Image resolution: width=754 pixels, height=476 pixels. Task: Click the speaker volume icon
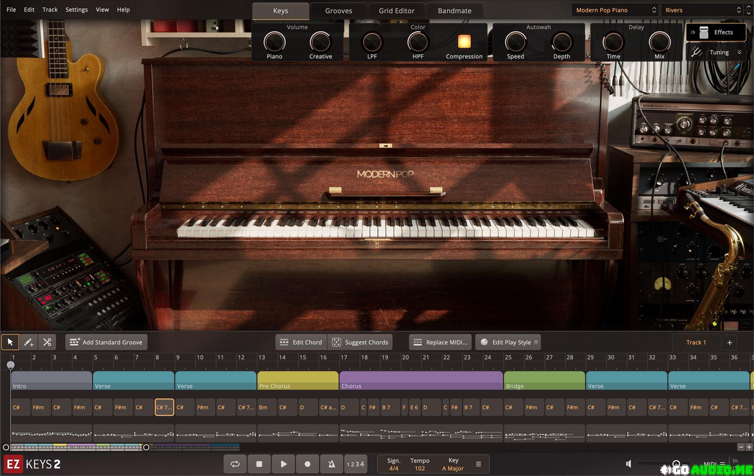click(x=628, y=464)
